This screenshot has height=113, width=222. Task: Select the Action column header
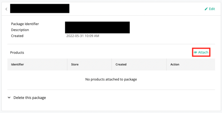pos(175,64)
